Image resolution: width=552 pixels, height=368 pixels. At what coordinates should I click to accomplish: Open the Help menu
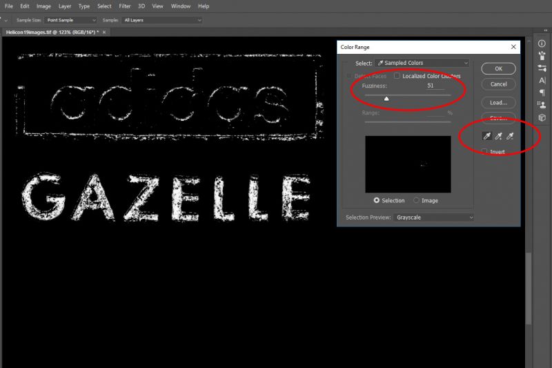[204, 6]
